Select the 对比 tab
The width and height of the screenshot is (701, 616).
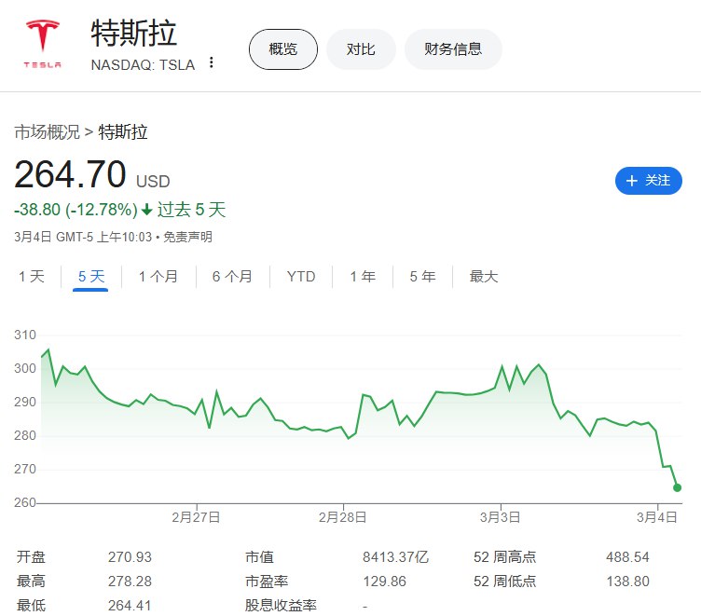[361, 49]
